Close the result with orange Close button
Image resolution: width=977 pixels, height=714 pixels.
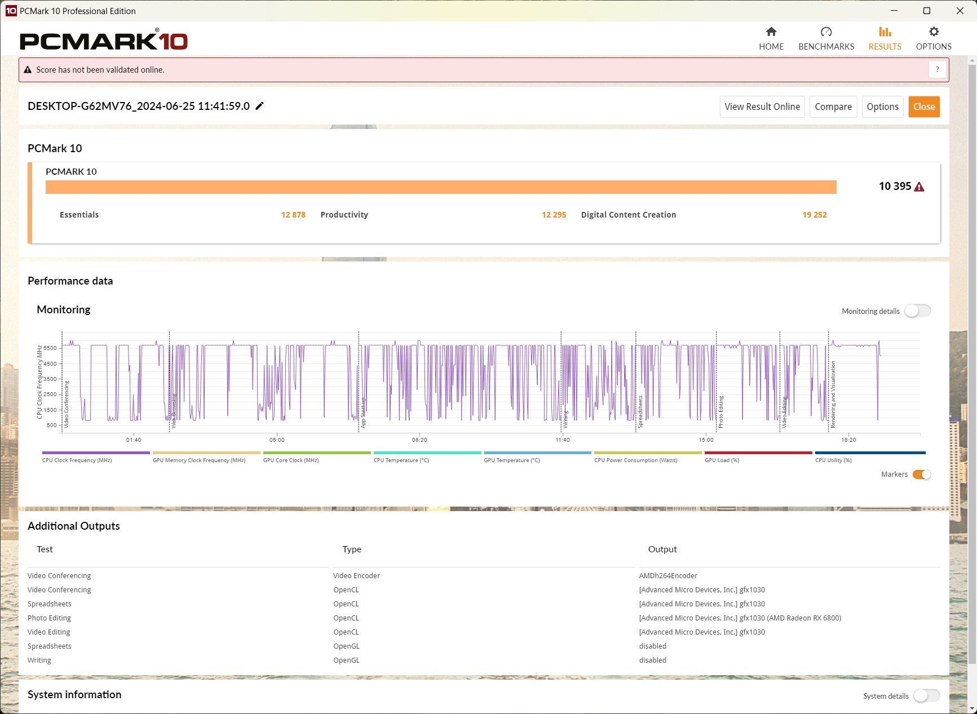pyautogui.click(x=924, y=107)
